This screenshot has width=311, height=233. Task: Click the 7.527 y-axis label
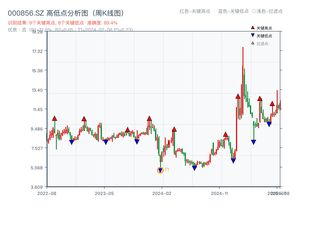coord(37,148)
